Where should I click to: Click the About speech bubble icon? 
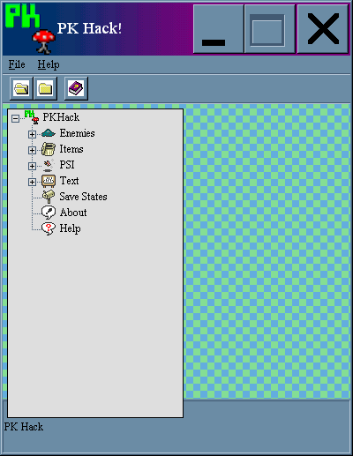click(x=49, y=213)
